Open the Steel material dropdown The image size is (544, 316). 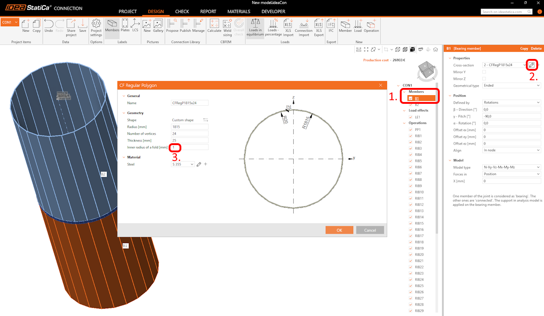pos(183,165)
